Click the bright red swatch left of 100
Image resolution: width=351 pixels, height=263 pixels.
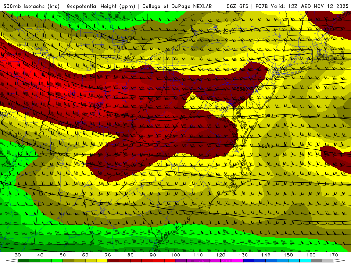pos(170,260)
